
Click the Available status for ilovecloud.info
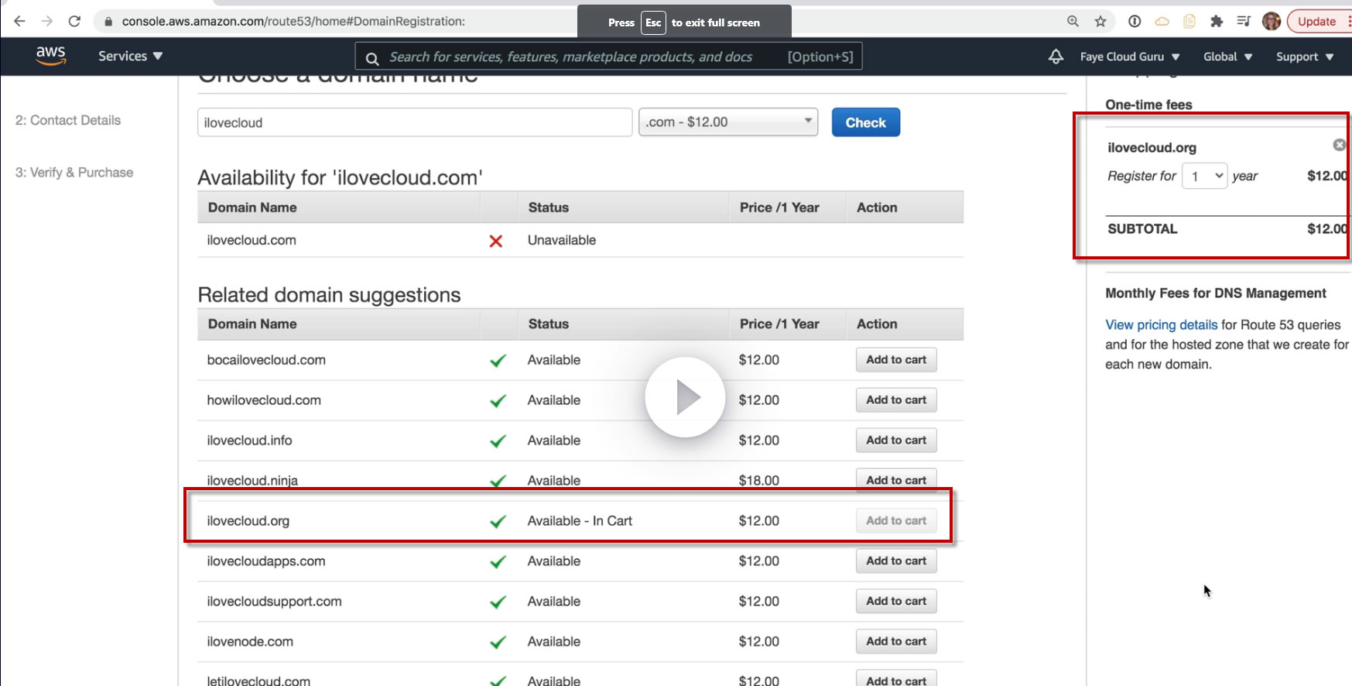554,441
